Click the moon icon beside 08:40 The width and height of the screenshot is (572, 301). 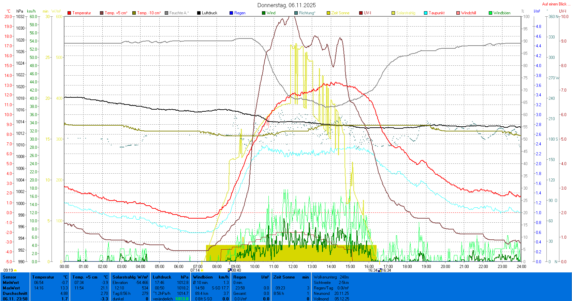click(x=230, y=270)
